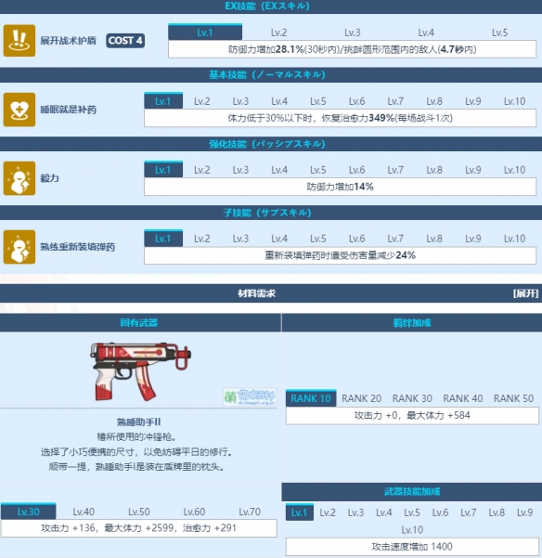This screenshot has width=542, height=558.
Task: Open weapon skill bonus Lv.10 tab
Action: [412, 530]
